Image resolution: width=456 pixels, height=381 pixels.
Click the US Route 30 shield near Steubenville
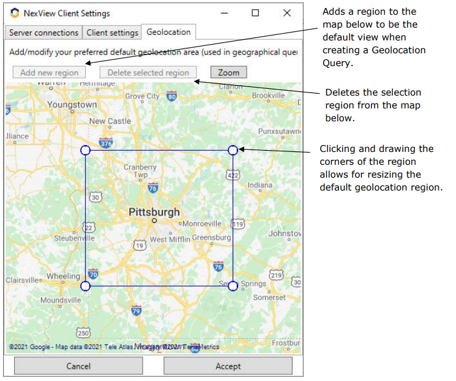click(x=95, y=197)
